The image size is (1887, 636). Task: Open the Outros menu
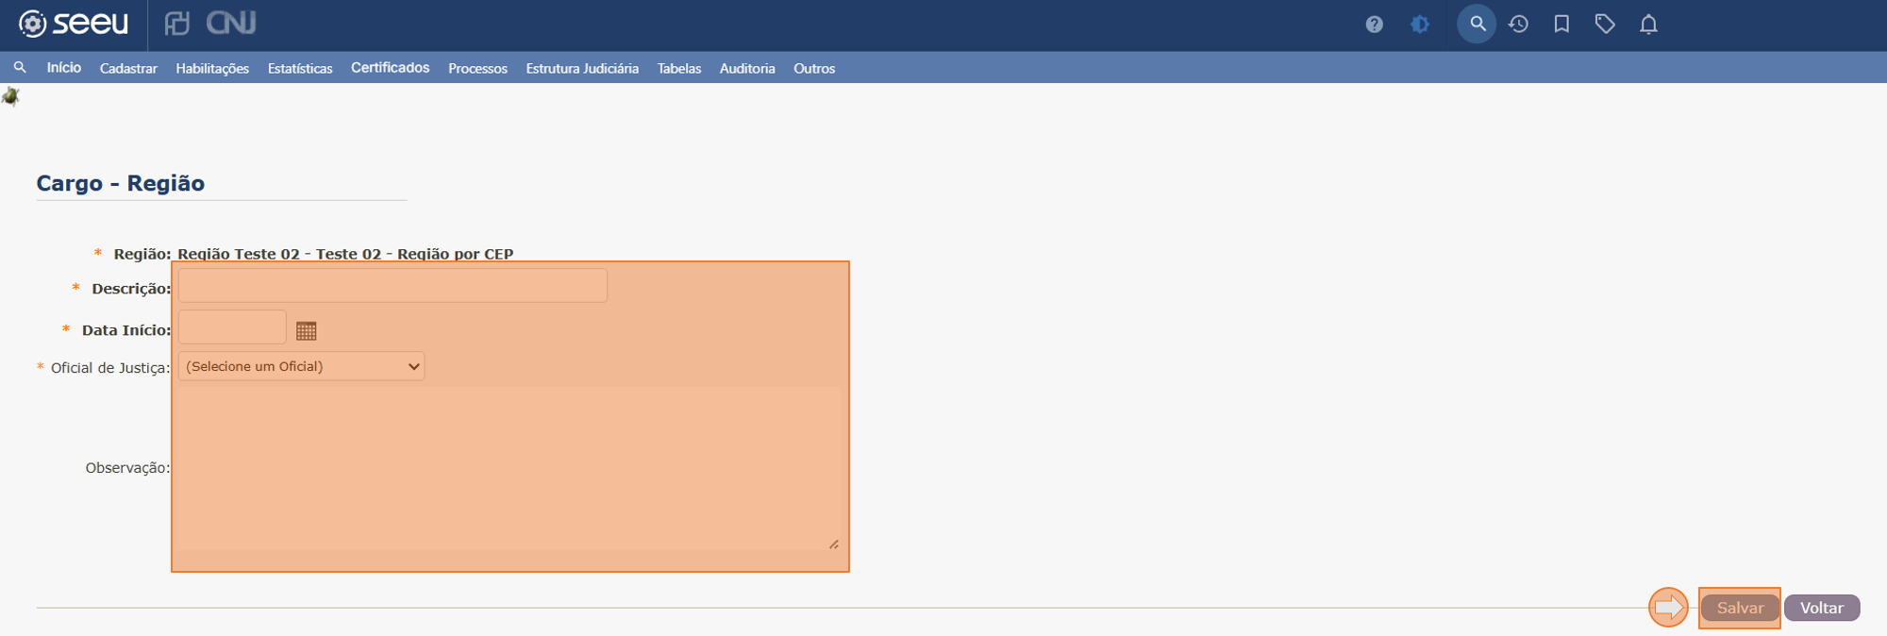(x=814, y=69)
